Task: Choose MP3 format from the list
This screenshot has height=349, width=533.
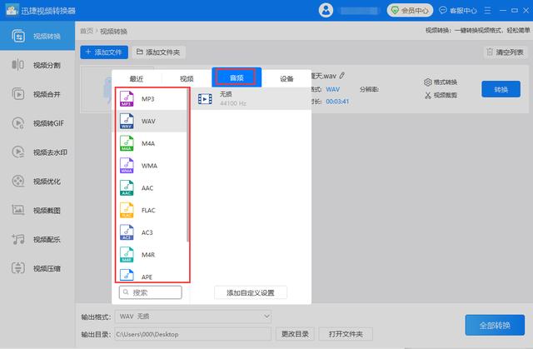Action: [x=148, y=99]
